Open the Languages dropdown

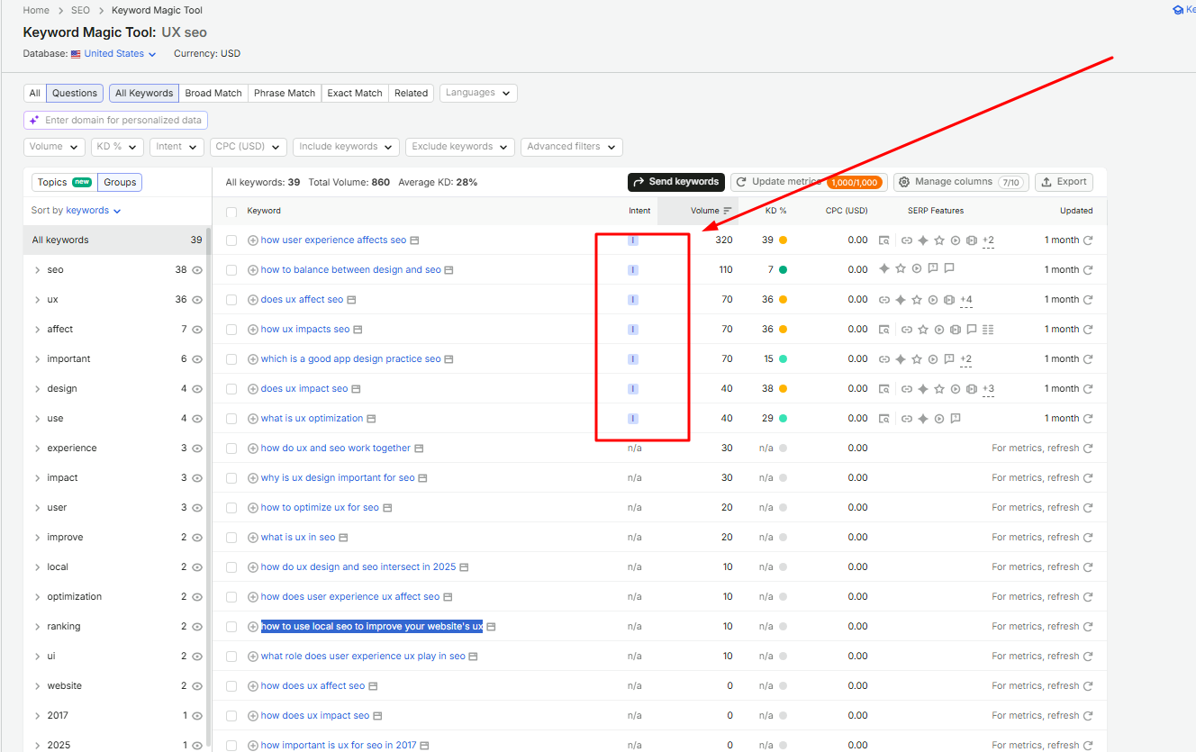tap(478, 93)
